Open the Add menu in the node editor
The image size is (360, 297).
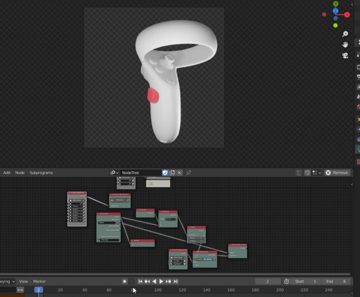[6, 172]
